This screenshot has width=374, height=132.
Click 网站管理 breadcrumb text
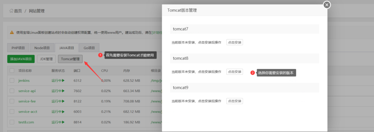tap(37, 11)
